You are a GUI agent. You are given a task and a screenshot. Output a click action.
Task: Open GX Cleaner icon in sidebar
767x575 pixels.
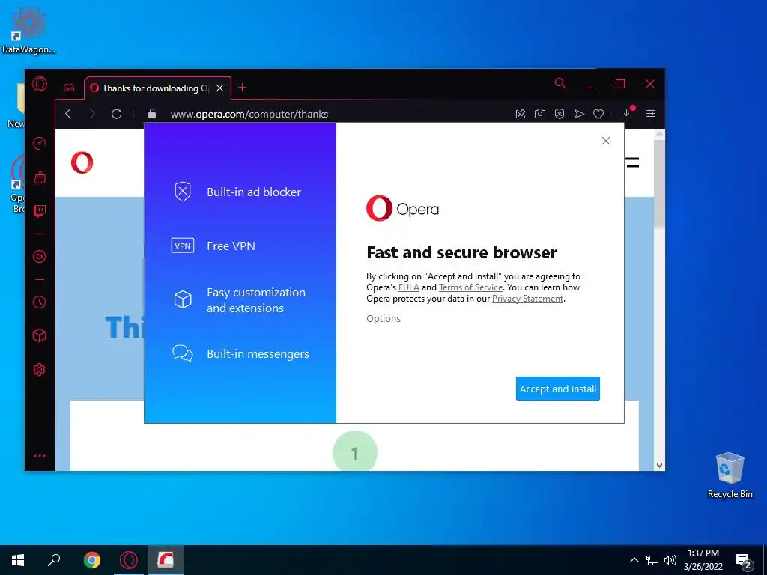coord(40,177)
